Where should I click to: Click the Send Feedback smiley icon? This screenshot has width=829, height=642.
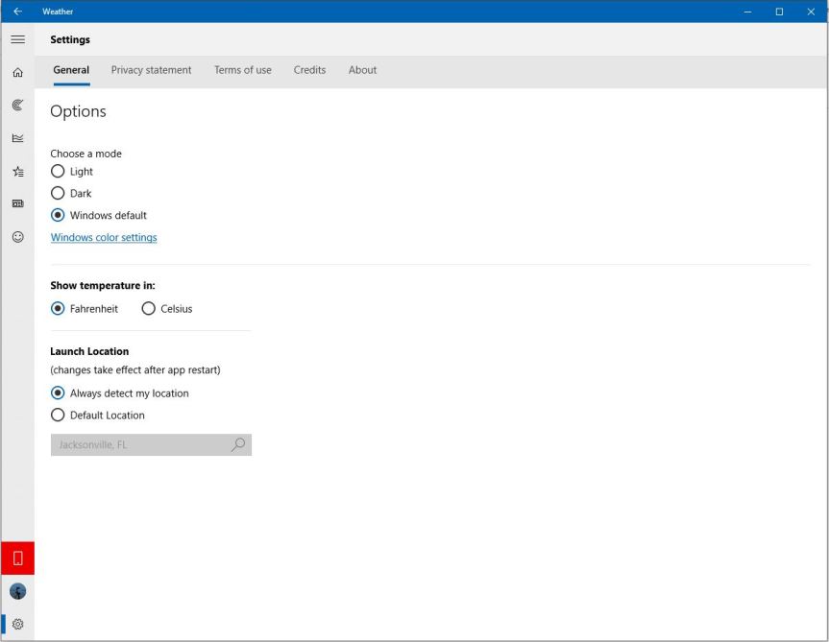point(17,236)
